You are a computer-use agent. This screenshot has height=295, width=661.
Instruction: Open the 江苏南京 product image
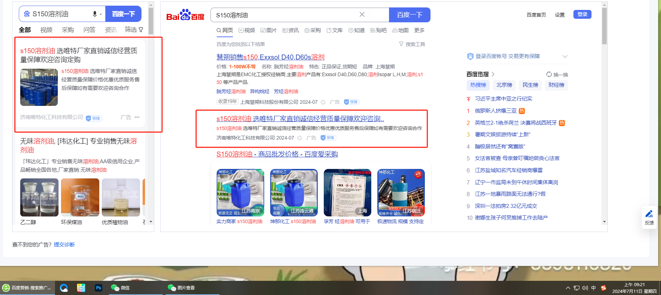coord(240,193)
